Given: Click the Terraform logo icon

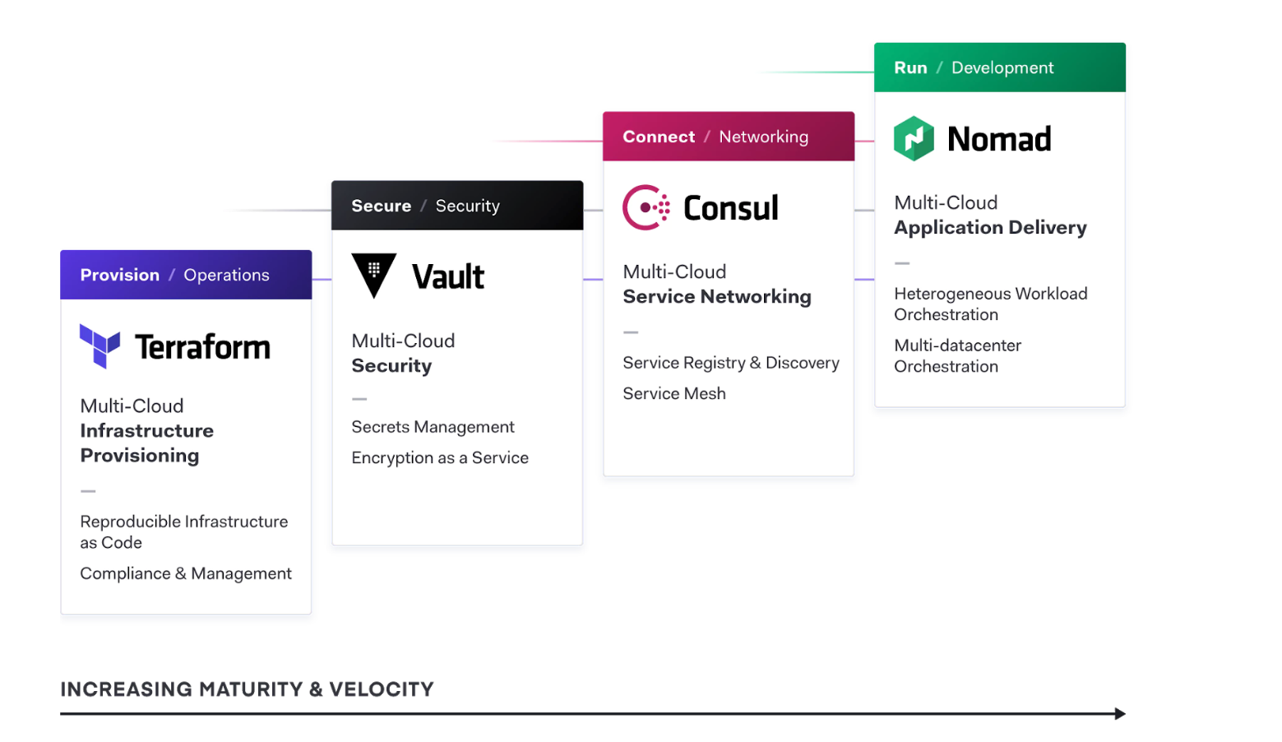Looking at the screenshot, I should (x=100, y=346).
